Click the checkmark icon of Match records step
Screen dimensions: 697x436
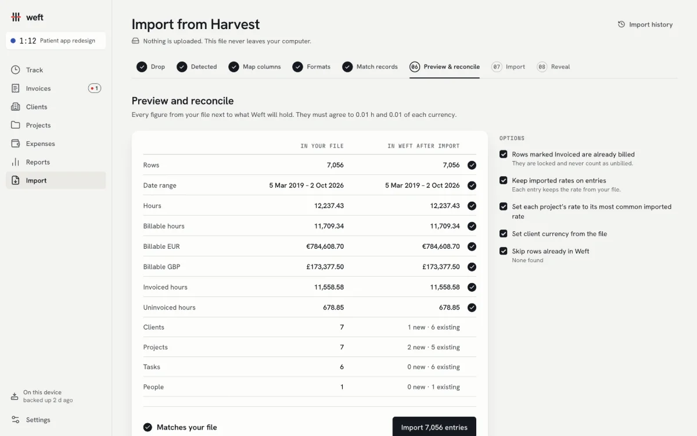(x=347, y=67)
